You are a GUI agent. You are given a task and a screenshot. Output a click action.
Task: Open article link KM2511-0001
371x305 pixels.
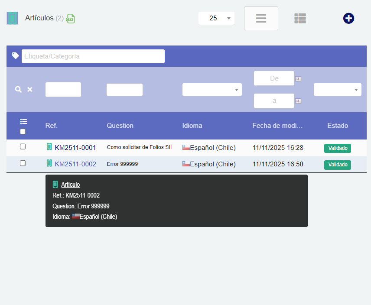[x=75, y=148]
